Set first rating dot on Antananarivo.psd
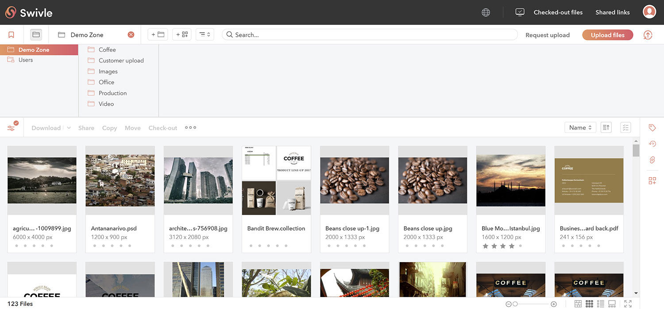Image resolution: width=664 pixels, height=309 pixels. 94,246
